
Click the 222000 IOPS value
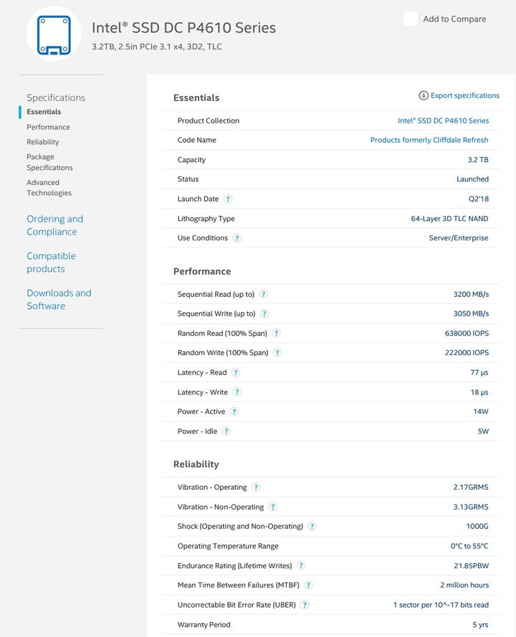[x=467, y=353]
